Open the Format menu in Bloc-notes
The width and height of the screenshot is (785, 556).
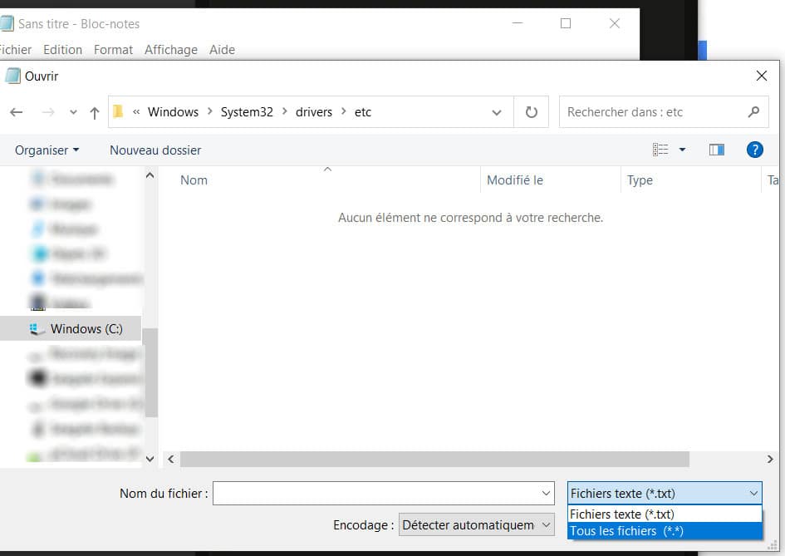click(113, 50)
